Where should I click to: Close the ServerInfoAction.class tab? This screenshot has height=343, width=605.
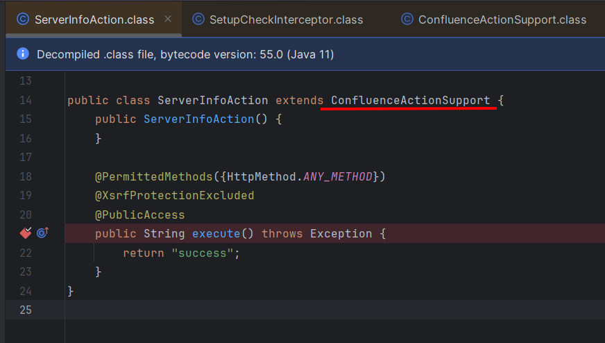coord(168,19)
